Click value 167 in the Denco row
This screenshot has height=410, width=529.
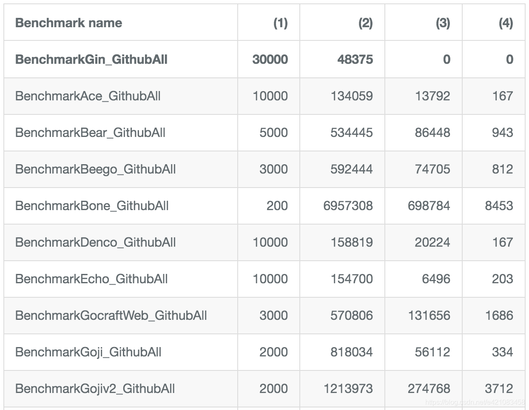(x=503, y=242)
